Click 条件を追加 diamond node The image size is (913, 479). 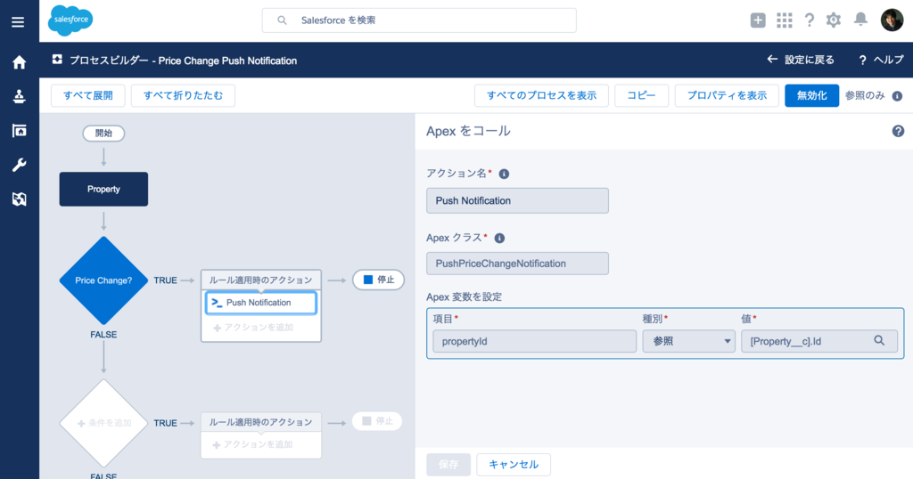point(103,423)
